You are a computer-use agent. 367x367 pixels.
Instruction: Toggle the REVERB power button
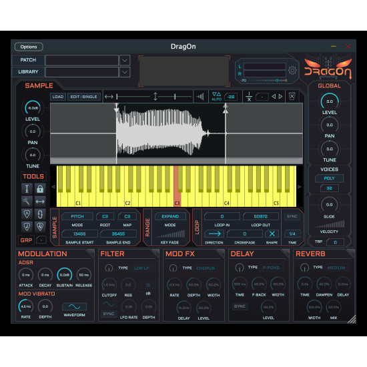[304, 268]
